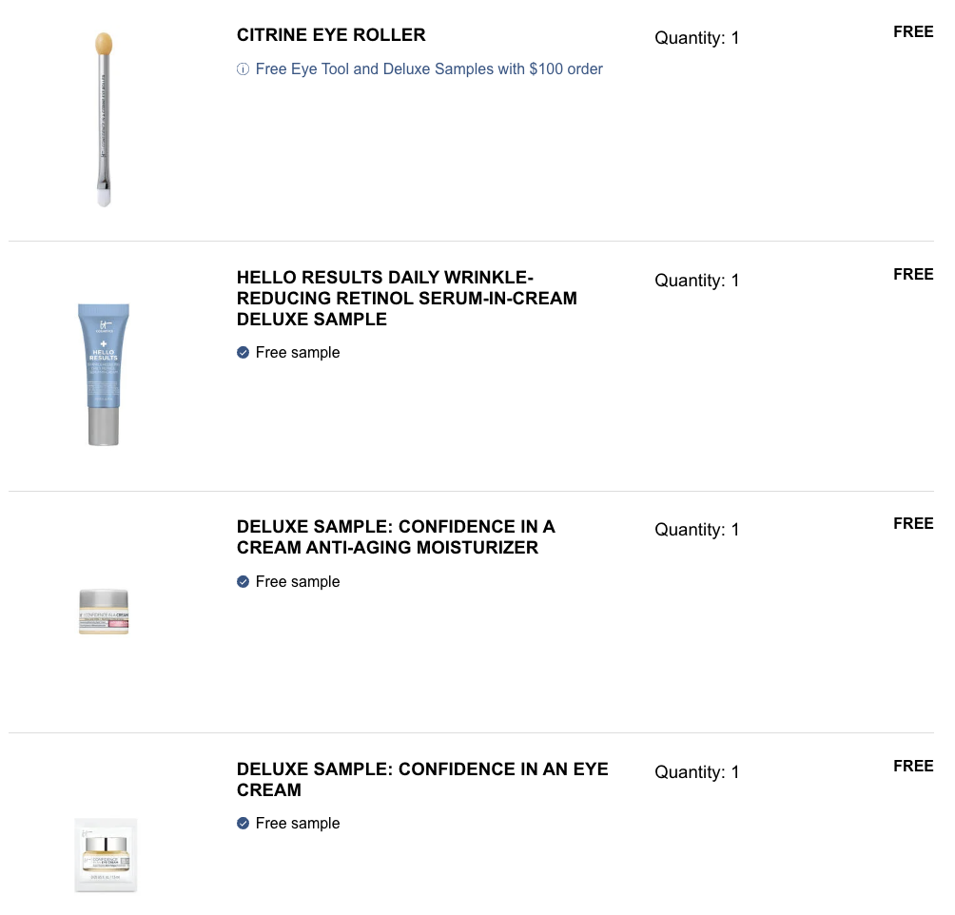Click the FREE price of the Citrine Eye Roller
Screen dimensions: 955x915
[913, 32]
